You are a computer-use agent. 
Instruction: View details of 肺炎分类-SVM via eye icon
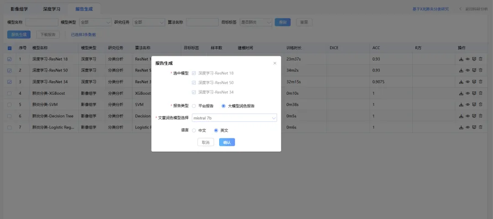tap(467, 104)
